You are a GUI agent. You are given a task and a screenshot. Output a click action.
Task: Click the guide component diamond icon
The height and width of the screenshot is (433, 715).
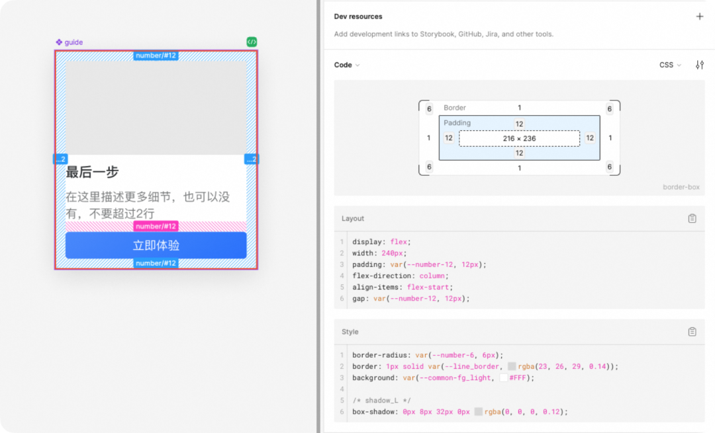pyautogui.click(x=59, y=42)
